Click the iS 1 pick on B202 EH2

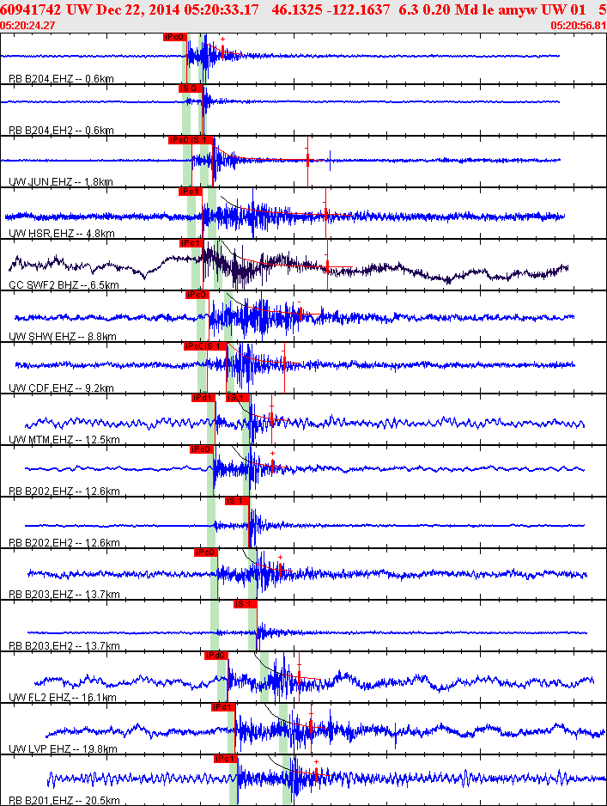click(x=237, y=501)
